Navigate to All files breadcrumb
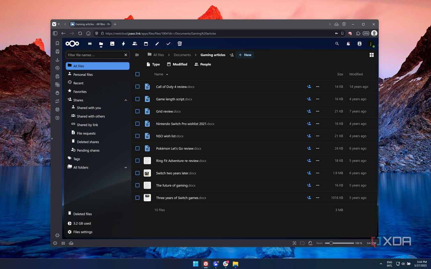Screen dimensions: 431x269 [156, 55]
